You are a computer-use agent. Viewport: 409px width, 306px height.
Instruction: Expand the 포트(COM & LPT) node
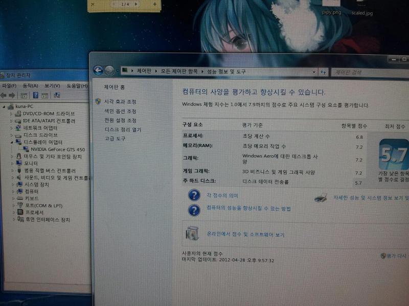click(14, 206)
